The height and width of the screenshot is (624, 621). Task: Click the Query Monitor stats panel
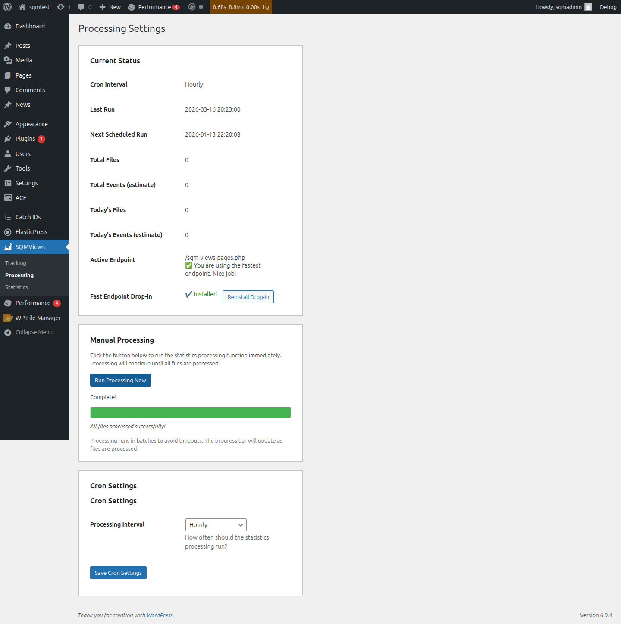241,7
